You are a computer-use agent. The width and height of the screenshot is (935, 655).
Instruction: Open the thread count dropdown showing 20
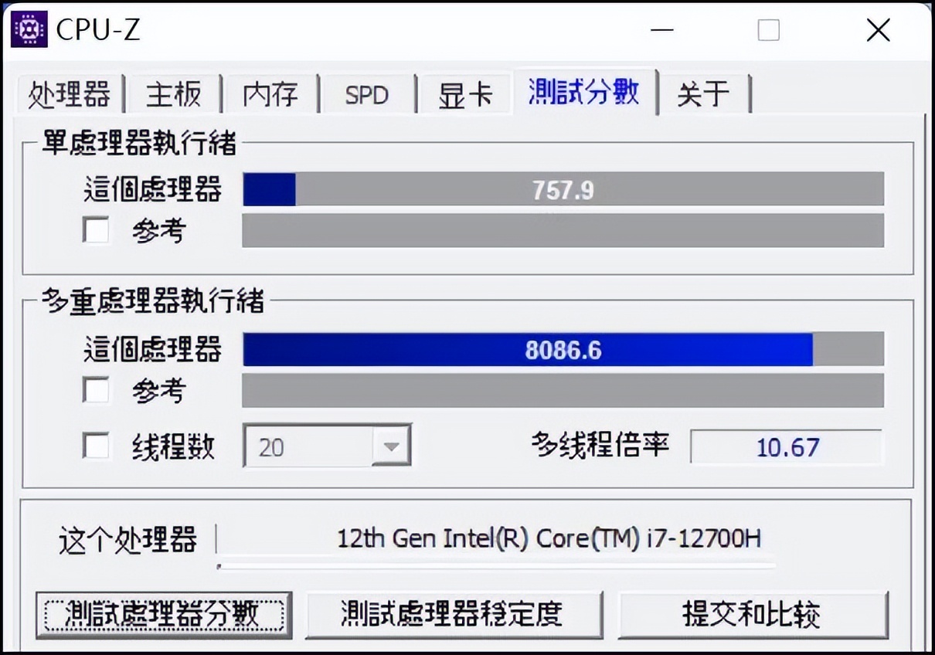point(327,446)
